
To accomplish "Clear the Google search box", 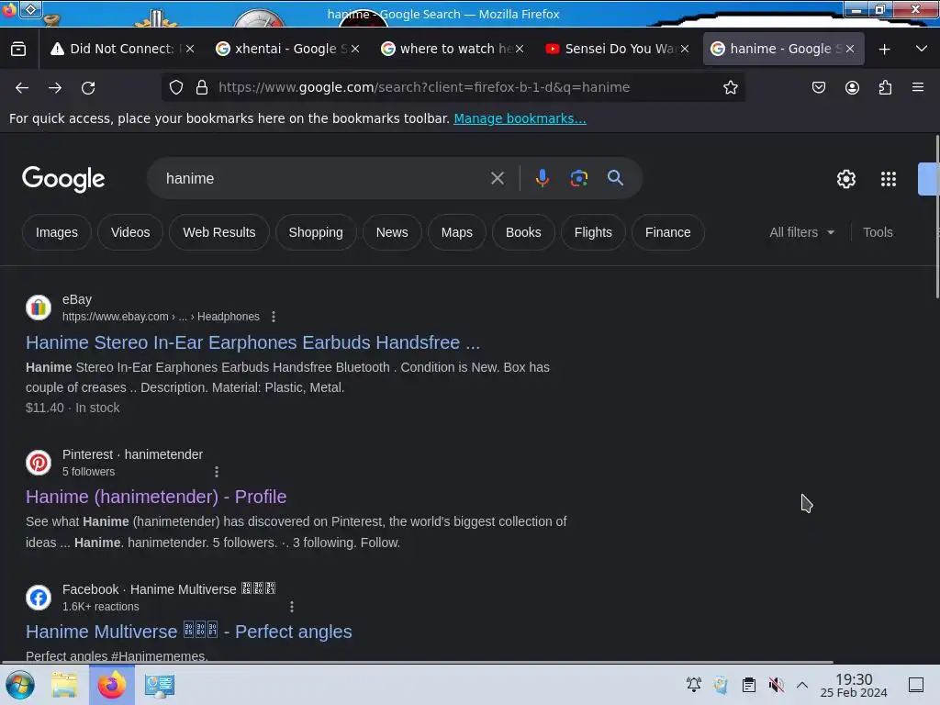I will 497,178.
